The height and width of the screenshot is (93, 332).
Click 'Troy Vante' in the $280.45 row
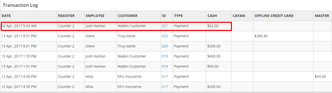pos(127,36)
